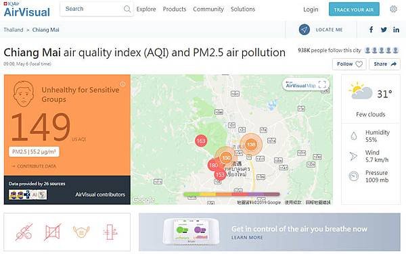Open the Products menu
This screenshot has width=406, height=254.
175,9
